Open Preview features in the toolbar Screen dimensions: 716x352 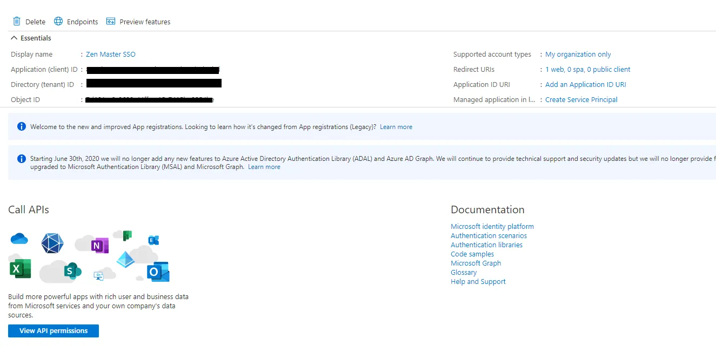pos(138,22)
